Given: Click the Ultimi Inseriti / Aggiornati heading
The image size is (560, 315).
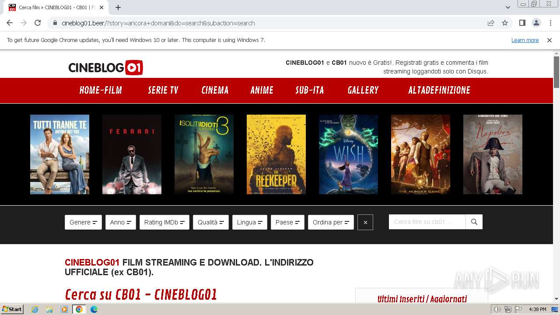Looking at the screenshot, I should coord(422,299).
